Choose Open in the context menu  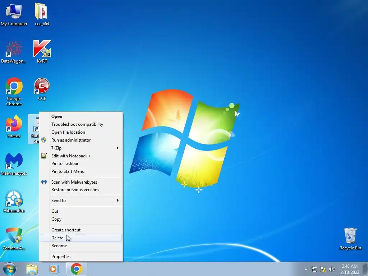click(81, 116)
